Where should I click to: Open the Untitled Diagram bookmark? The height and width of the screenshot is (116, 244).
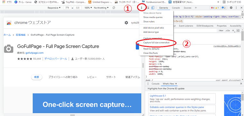click(x=100, y=2)
